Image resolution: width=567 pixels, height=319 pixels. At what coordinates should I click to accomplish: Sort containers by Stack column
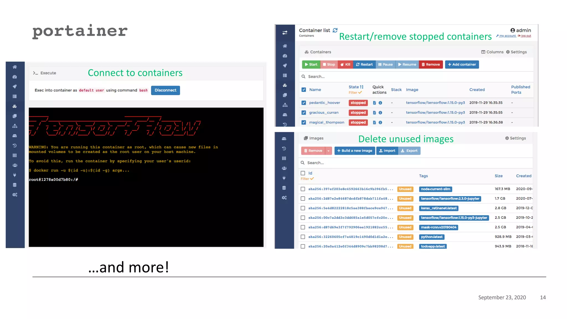(x=396, y=90)
